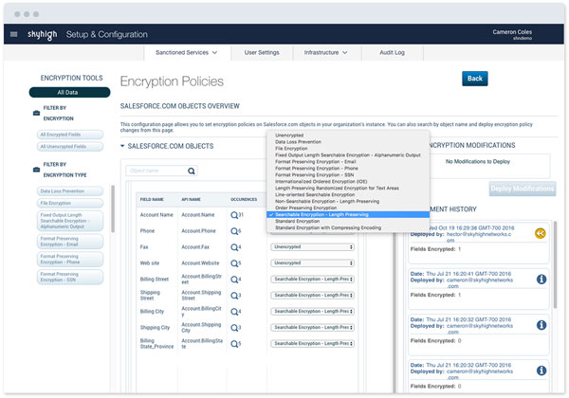Select Line-oriented Searchable Encryption option
The width and height of the screenshot is (569, 398).
(348, 194)
